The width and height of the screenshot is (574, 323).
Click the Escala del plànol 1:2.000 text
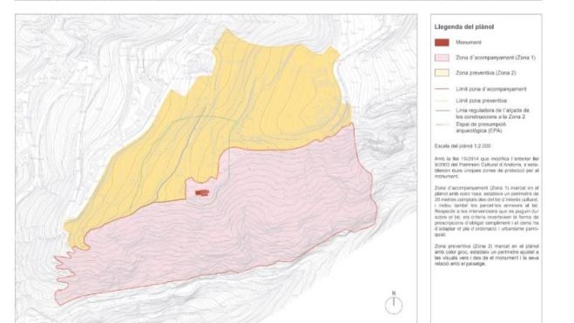(463, 146)
